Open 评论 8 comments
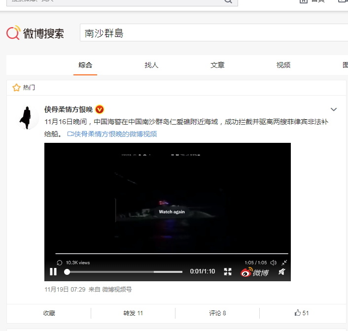The height and width of the screenshot is (331, 348). 217,313
